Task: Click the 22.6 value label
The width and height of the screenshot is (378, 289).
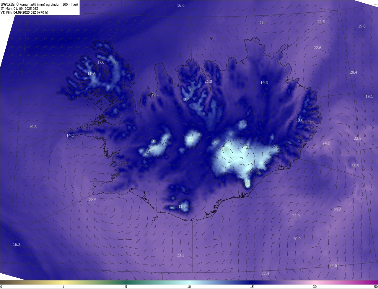Action: (317, 48)
